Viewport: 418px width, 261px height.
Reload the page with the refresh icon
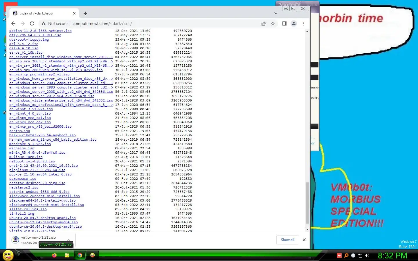32,23
